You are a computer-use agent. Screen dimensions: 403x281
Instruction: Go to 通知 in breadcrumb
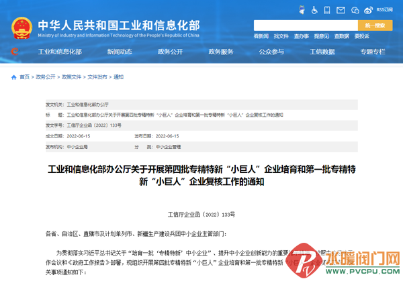tap(118, 77)
